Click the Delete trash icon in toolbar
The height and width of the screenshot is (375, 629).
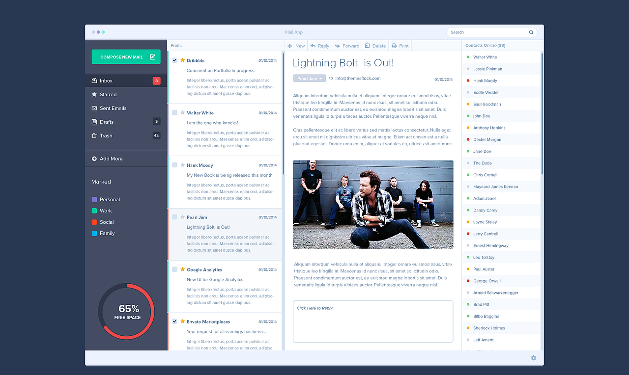click(367, 46)
